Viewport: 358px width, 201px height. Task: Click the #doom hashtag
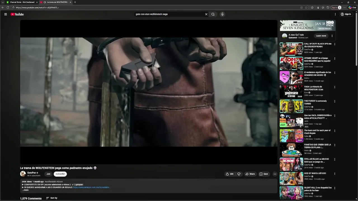pos(60,182)
